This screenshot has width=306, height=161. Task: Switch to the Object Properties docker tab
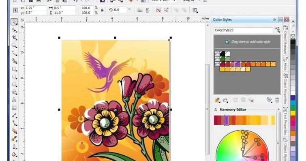click(x=285, y=89)
